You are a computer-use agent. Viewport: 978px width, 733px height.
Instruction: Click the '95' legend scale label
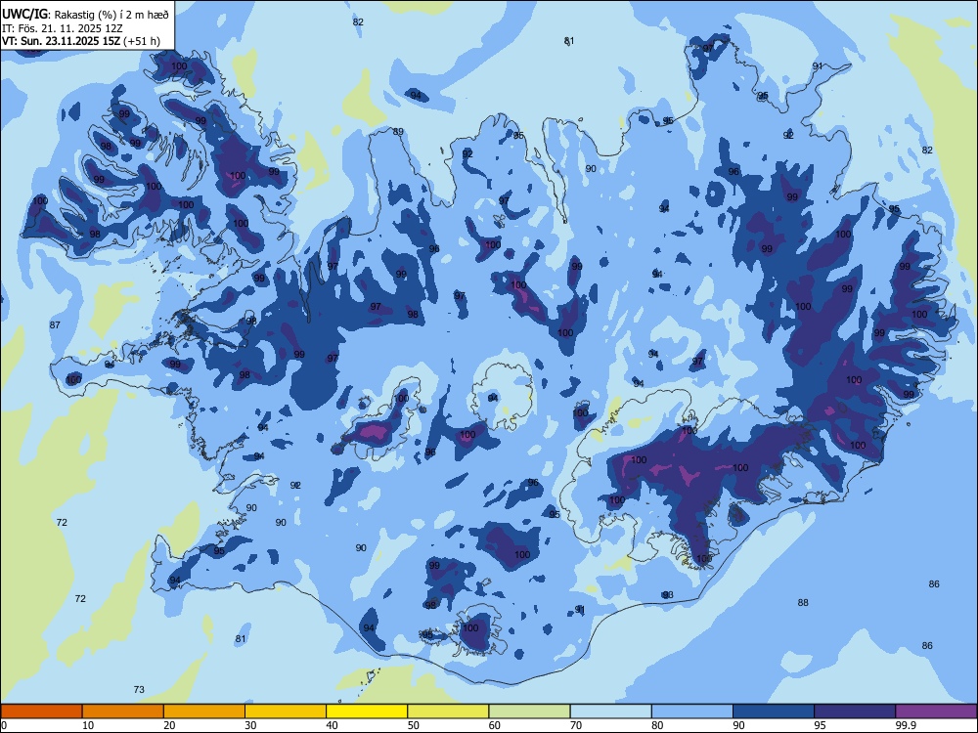click(821, 725)
